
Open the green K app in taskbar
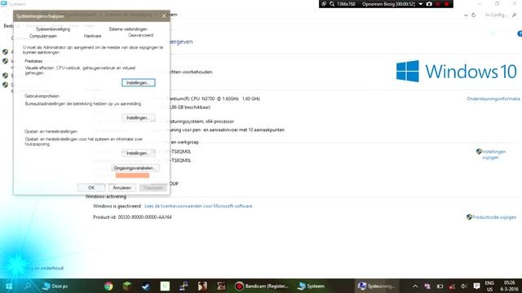point(165,286)
